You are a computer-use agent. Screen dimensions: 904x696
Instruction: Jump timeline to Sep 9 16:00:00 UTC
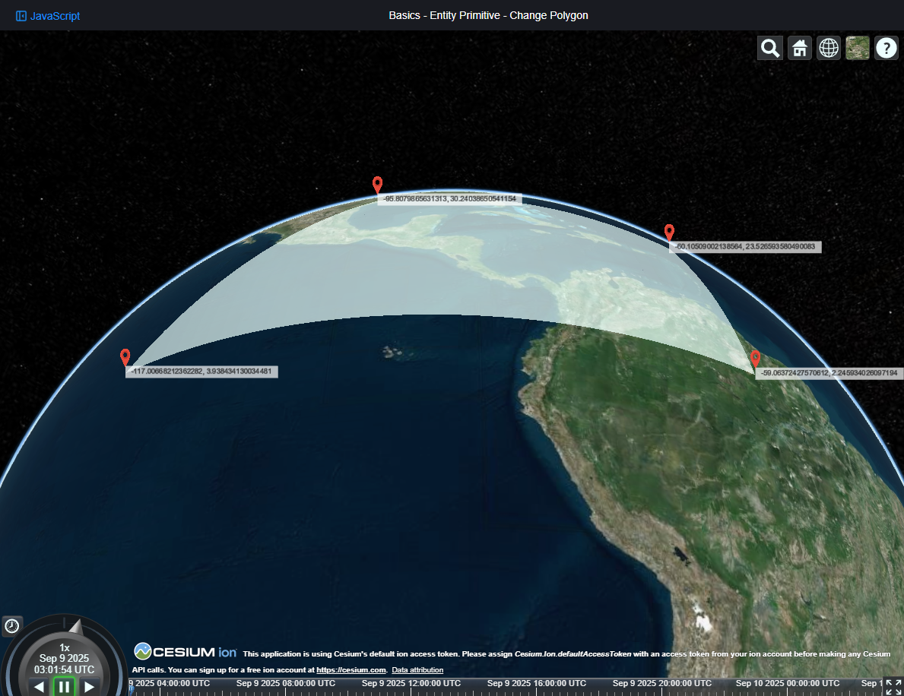pyautogui.click(x=536, y=683)
